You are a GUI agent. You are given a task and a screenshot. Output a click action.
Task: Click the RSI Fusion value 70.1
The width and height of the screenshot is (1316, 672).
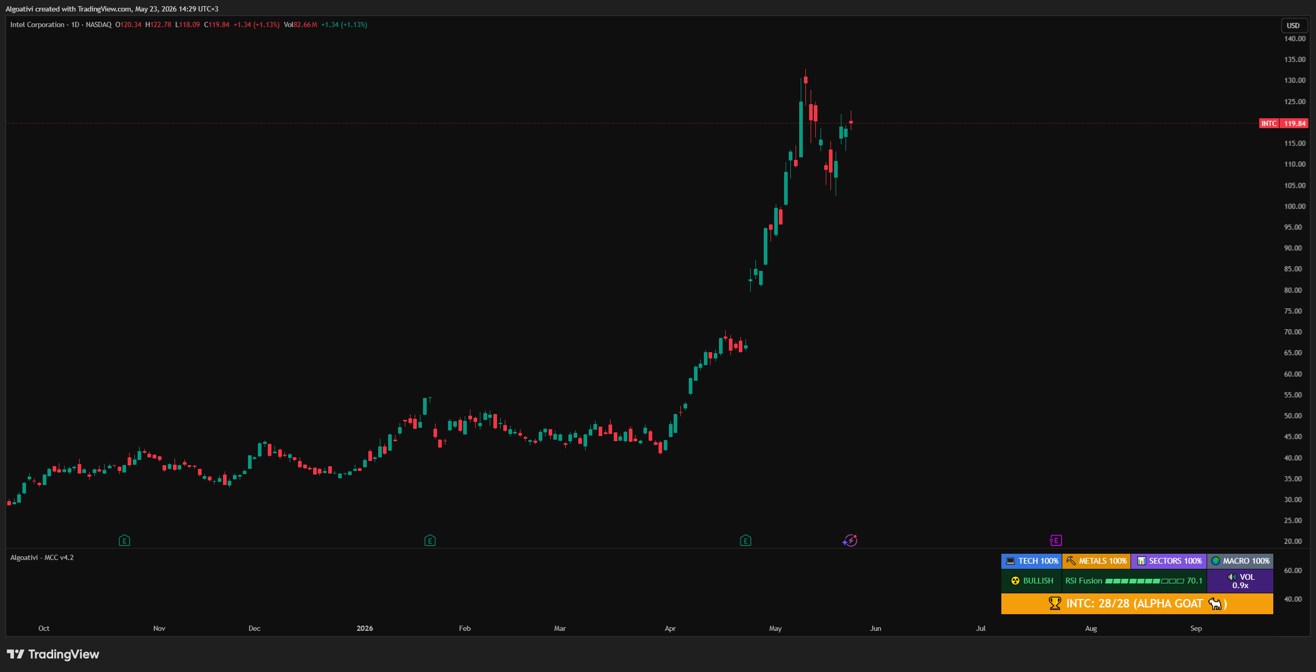tap(1195, 581)
